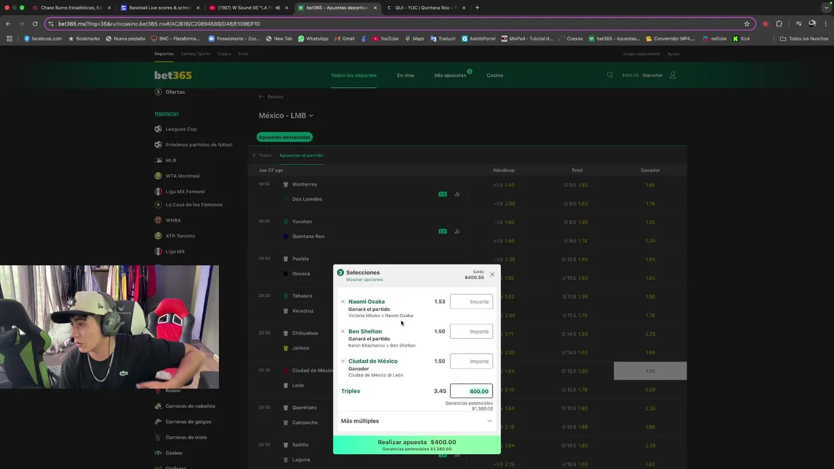Click the live score badge for Yucatan match
Screen dimensions: 834x469
[x=442, y=231]
